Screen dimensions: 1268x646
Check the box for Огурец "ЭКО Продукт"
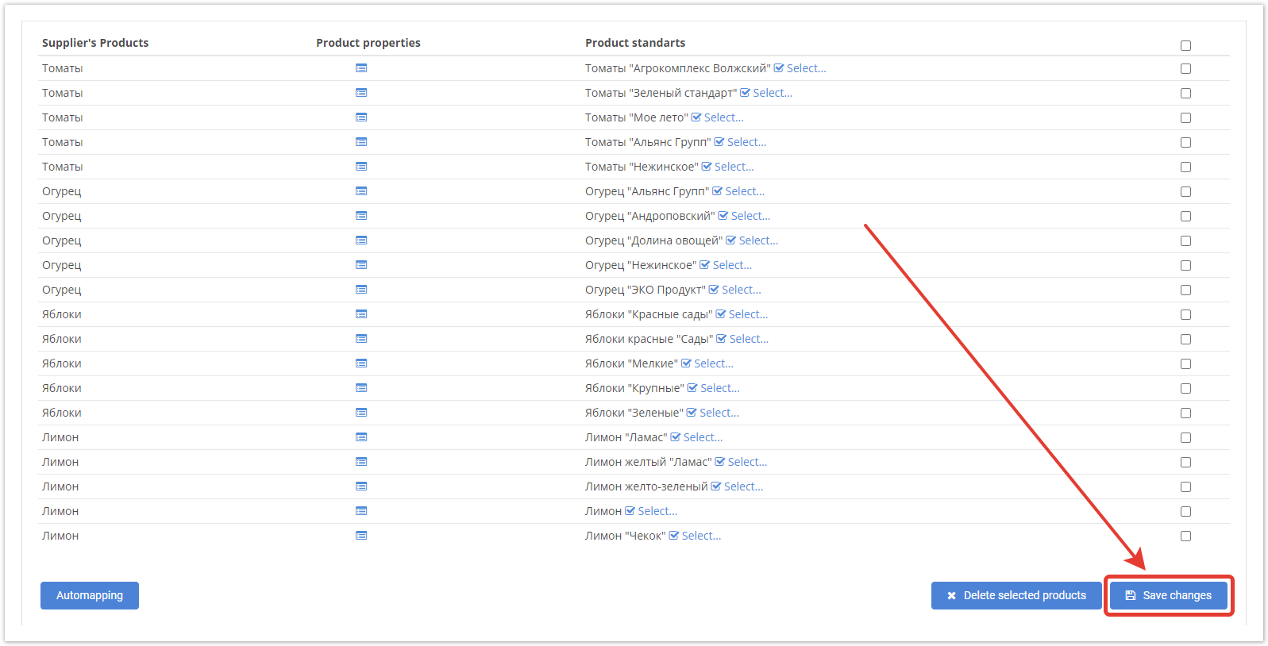1185,290
